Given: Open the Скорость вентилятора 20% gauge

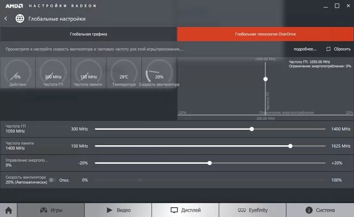Looking at the screenshot, I should pyautogui.click(x=159, y=73).
